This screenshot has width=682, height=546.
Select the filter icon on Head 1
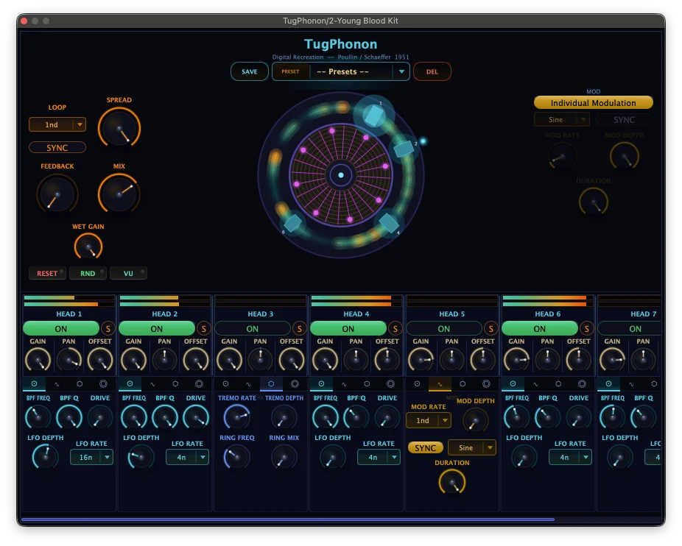click(34, 383)
